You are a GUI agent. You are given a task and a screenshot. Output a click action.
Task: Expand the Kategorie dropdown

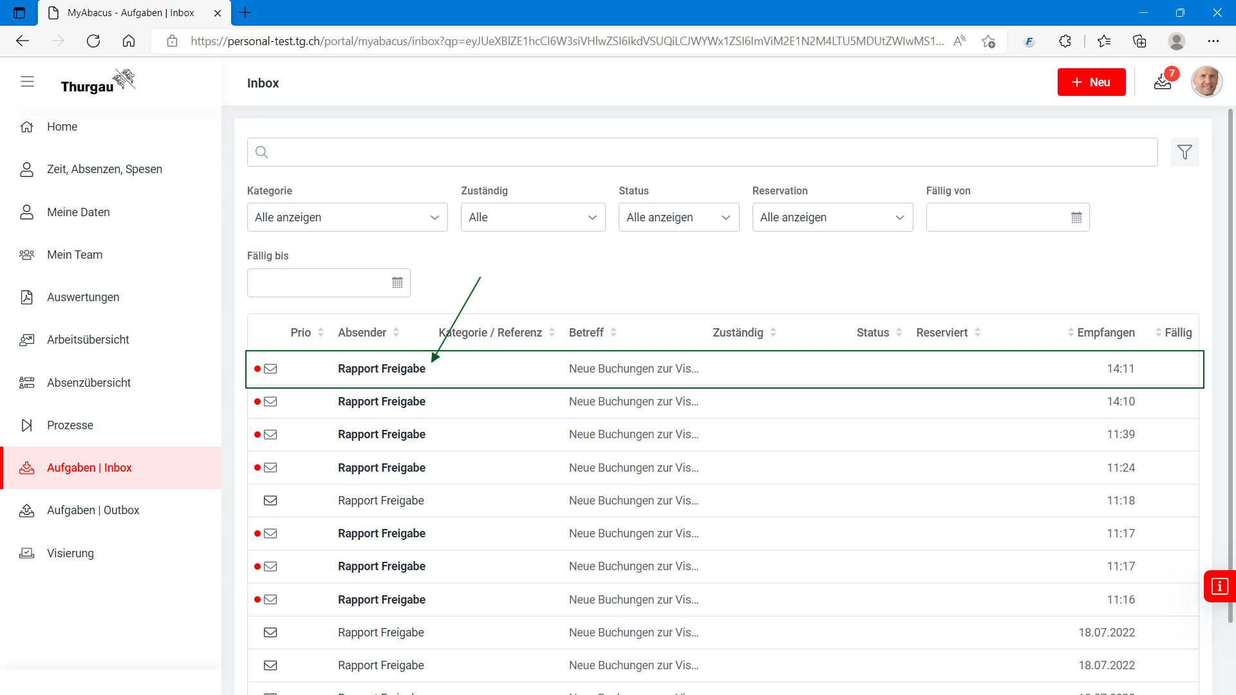pyautogui.click(x=347, y=218)
